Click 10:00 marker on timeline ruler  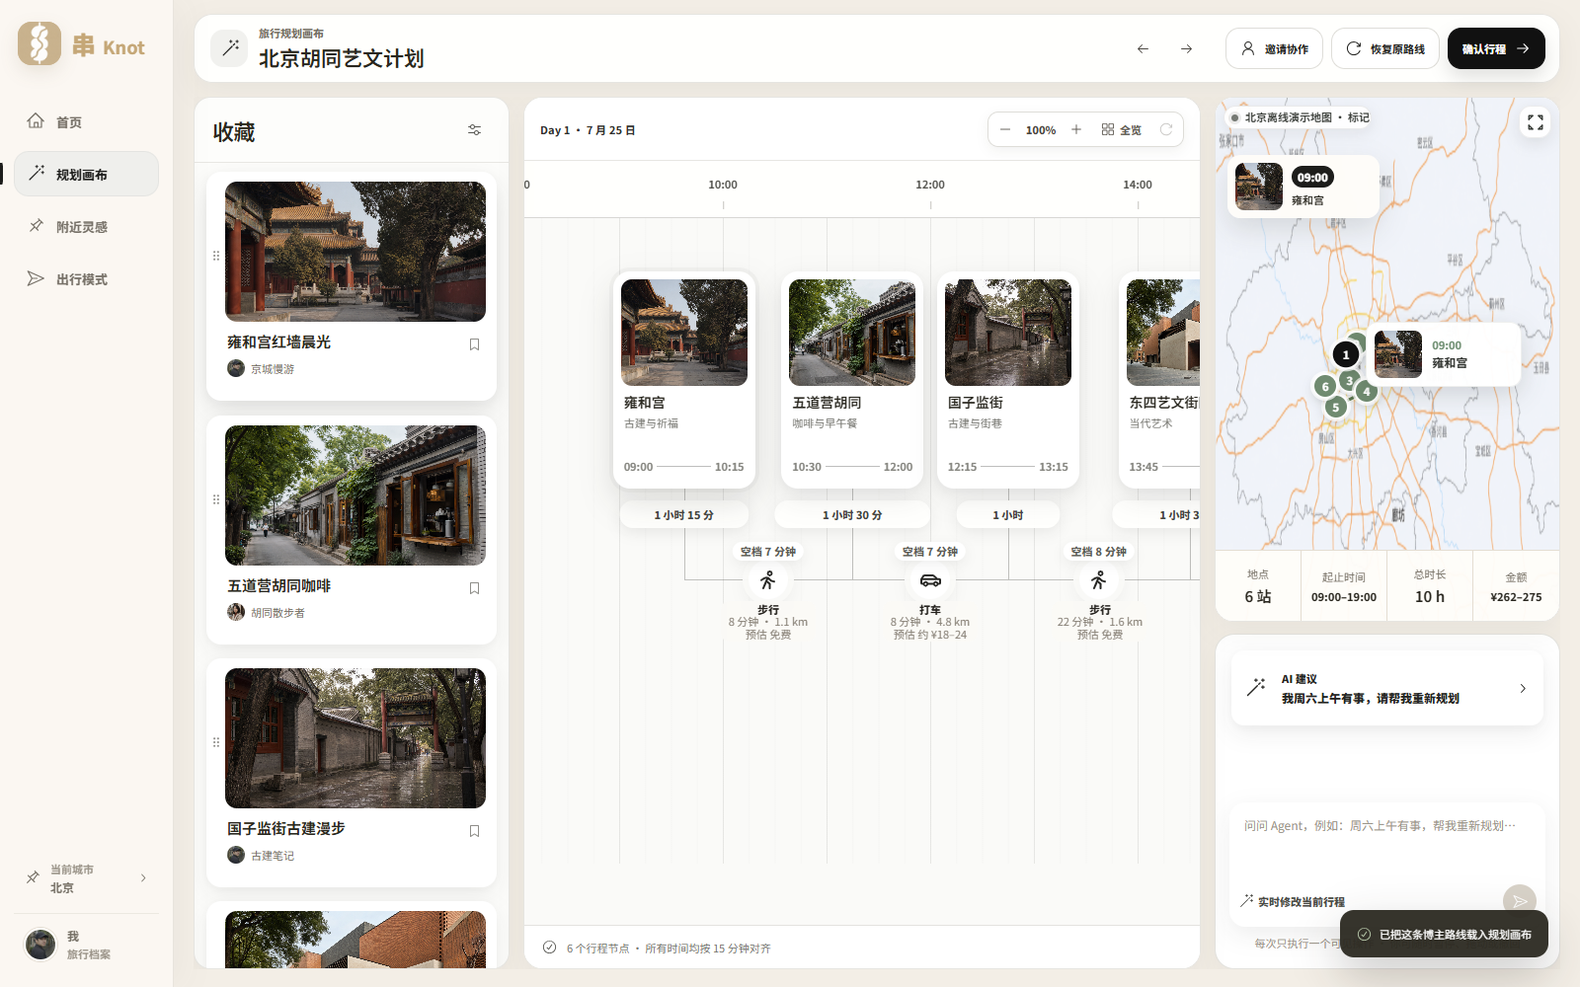pyautogui.click(x=723, y=186)
